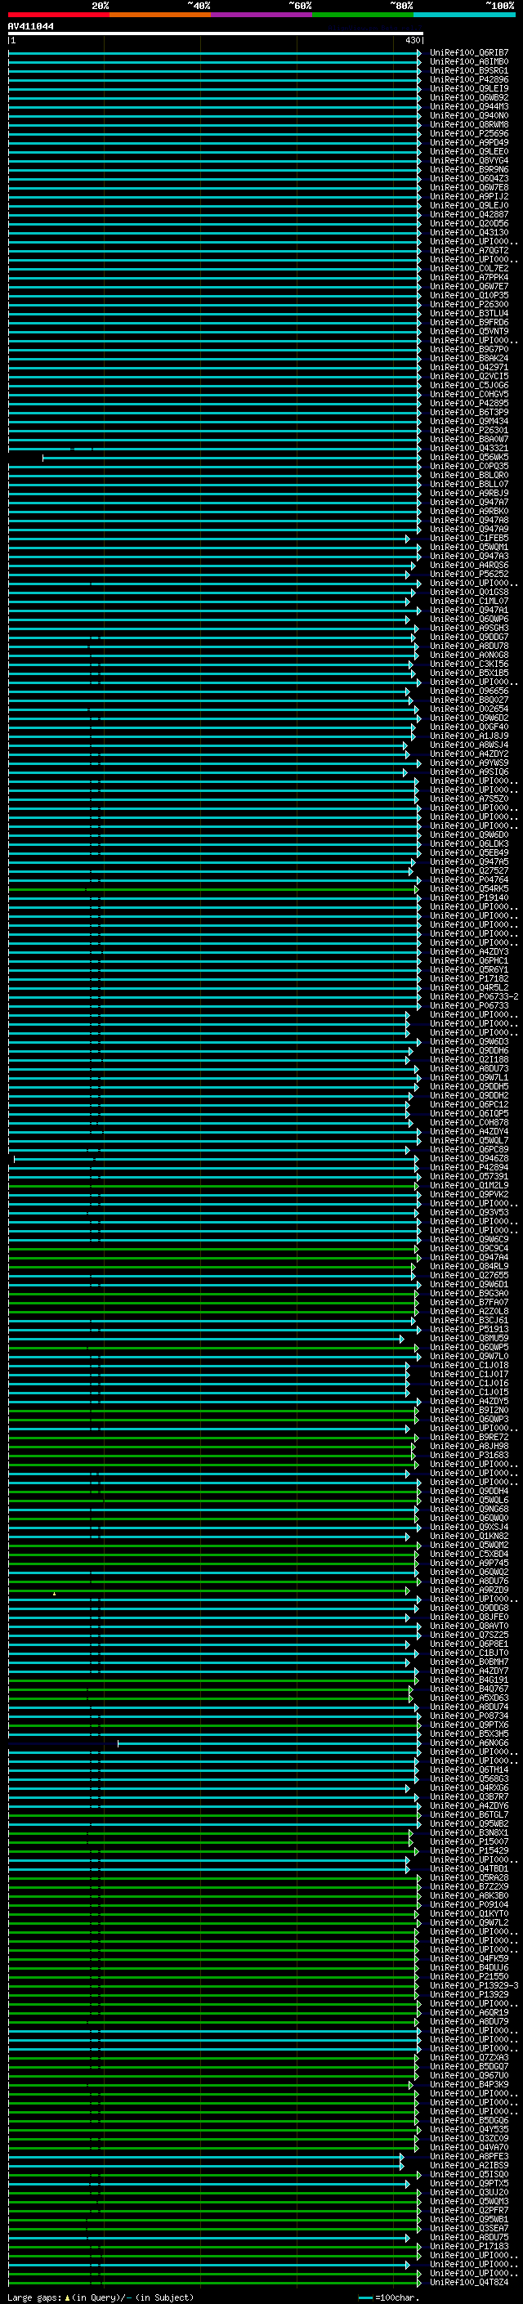Viewport: 523px width, 2304px height.
Task: Select hit UniRef100_P42895
Action: [x=468, y=404]
